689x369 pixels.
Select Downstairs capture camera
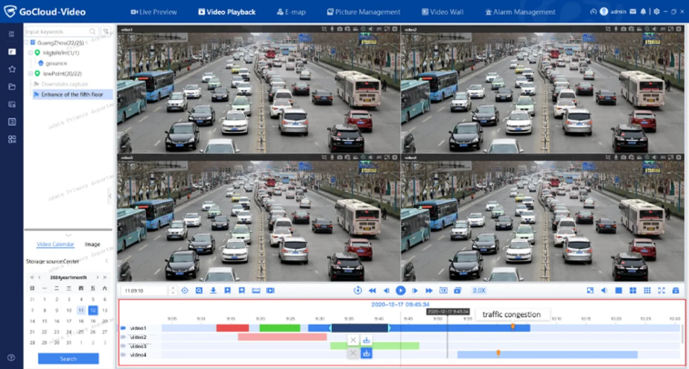[64, 84]
